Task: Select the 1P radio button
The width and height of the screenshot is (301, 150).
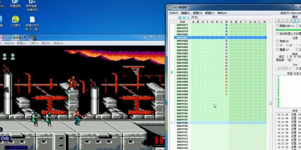Action: tap(277, 45)
